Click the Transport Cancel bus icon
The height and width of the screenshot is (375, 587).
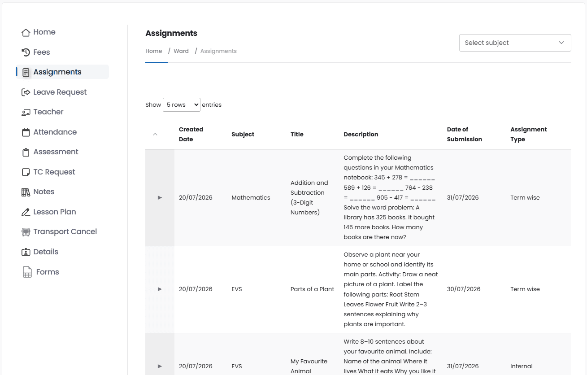point(26,232)
